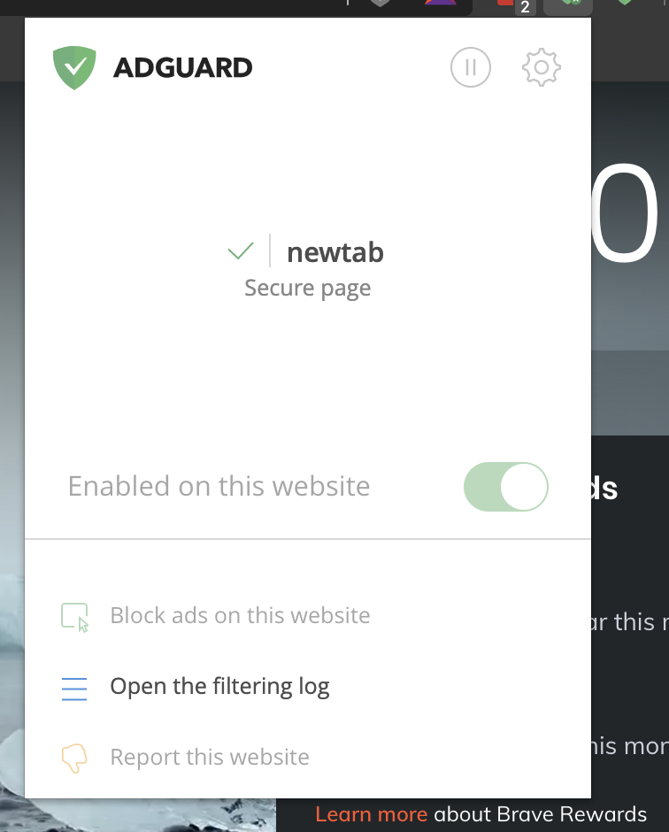Pause AdGuard protection using the pause icon
Screen dimensions: 669x832
click(x=470, y=66)
